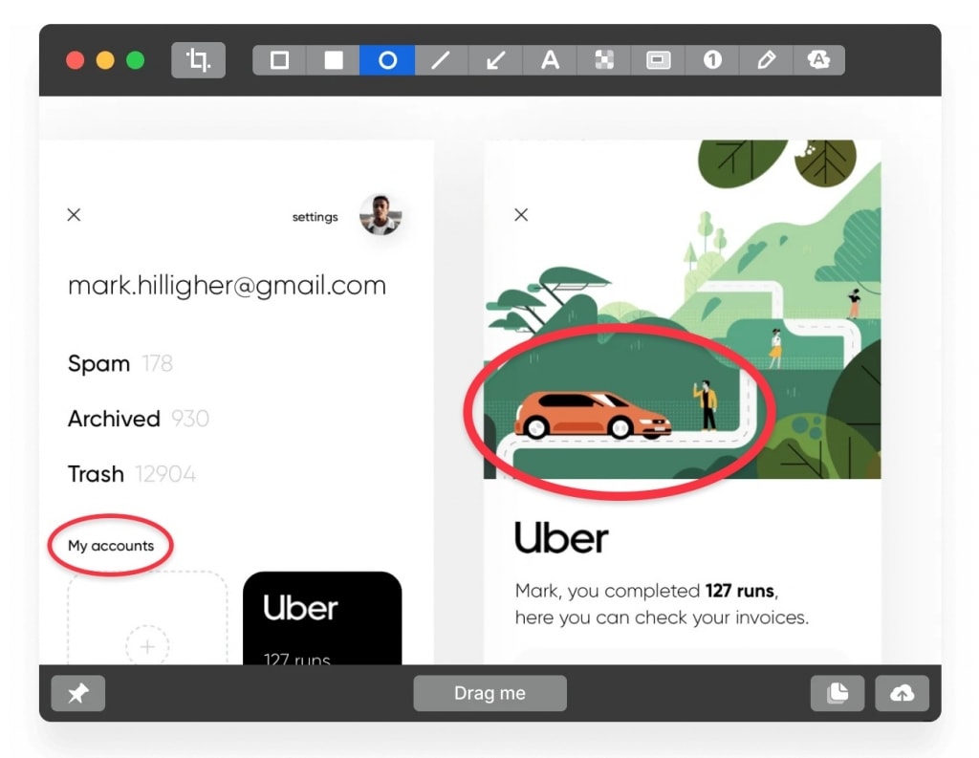Click the My accounts heading

(111, 546)
